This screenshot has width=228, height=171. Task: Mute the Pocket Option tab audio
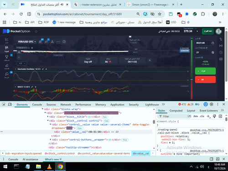pos(62,5)
